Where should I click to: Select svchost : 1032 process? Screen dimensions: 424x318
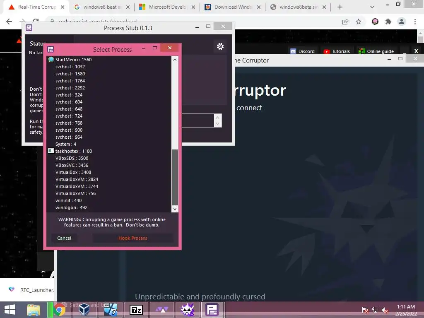click(109, 67)
